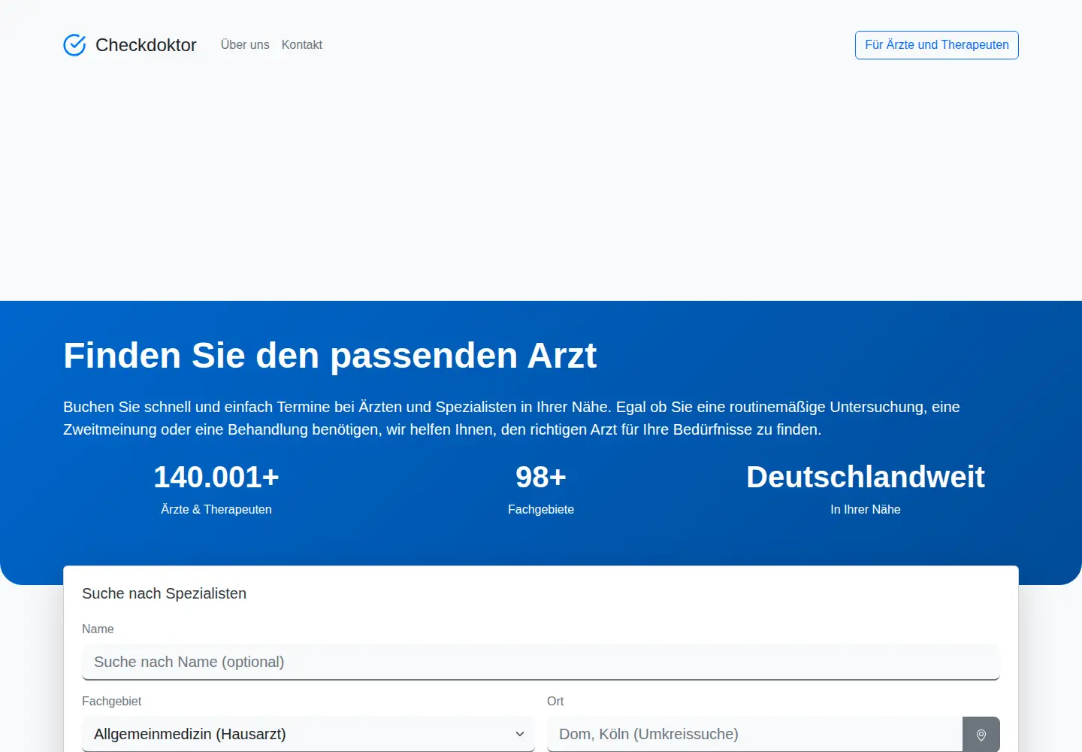This screenshot has height=752, width=1082.
Task: Focus the Ort input with Dom, Köln placeholder
Action: [754, 734]
